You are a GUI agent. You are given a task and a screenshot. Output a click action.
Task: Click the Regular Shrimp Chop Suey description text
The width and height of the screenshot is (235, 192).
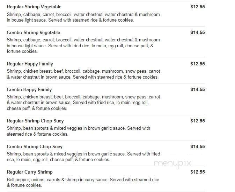tap(78, 131)
